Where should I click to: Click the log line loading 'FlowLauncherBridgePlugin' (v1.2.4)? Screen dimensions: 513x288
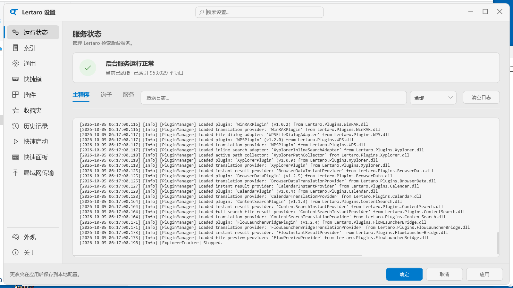[253, 222]
